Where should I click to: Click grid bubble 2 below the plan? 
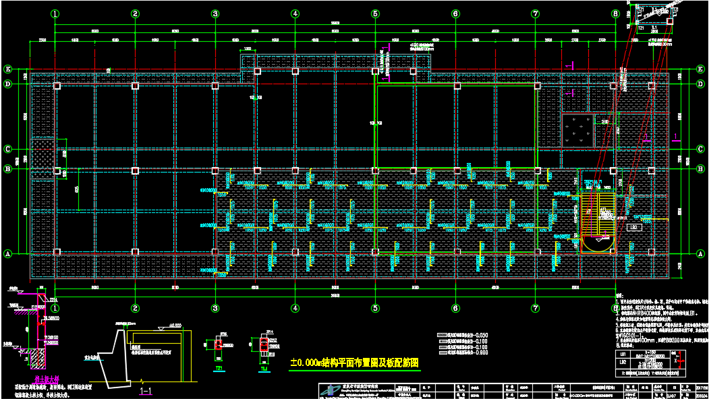pos(135,308)
